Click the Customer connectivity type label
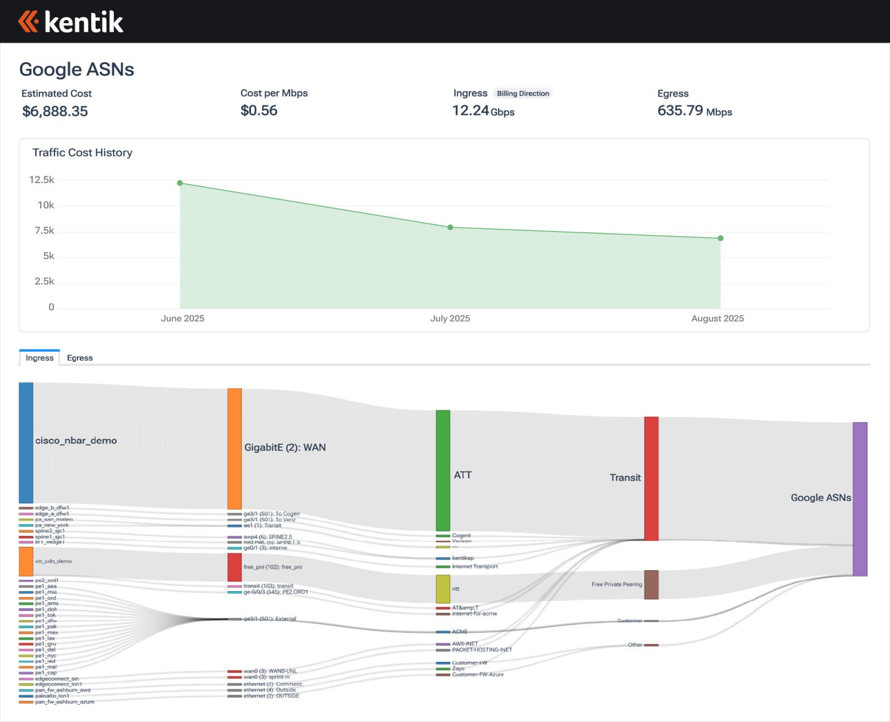This screenshot has height=722, width=890. point(630,621)
